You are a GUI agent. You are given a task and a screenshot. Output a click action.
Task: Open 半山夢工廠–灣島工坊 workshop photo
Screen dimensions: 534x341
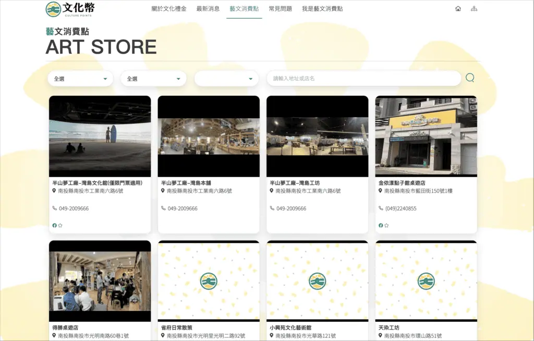point(318,136)
